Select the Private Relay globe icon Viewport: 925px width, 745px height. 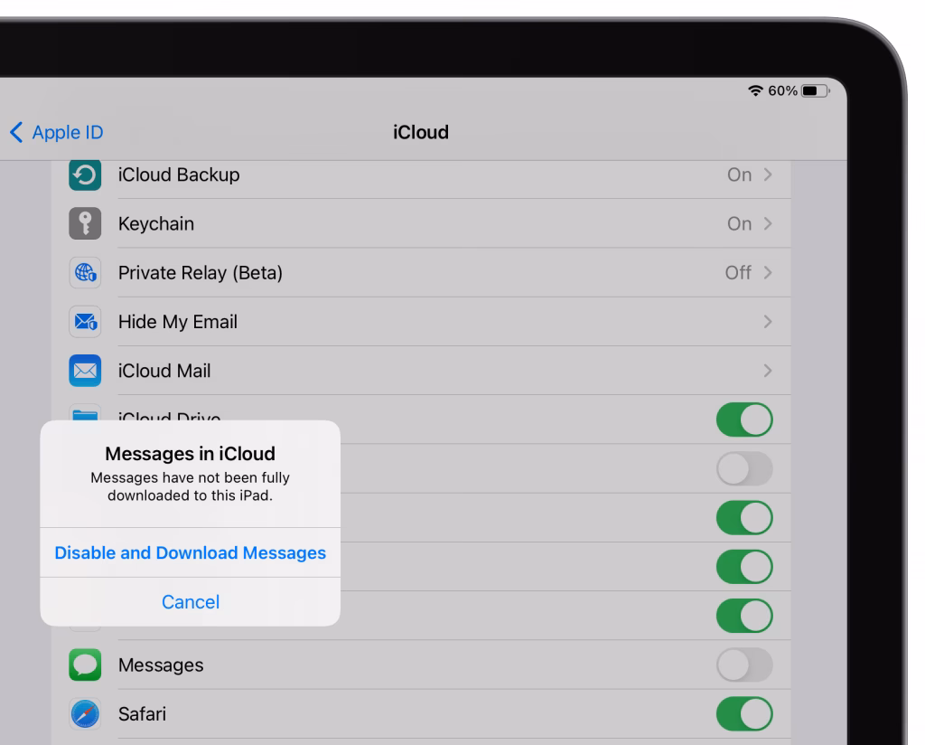[84, 272]
